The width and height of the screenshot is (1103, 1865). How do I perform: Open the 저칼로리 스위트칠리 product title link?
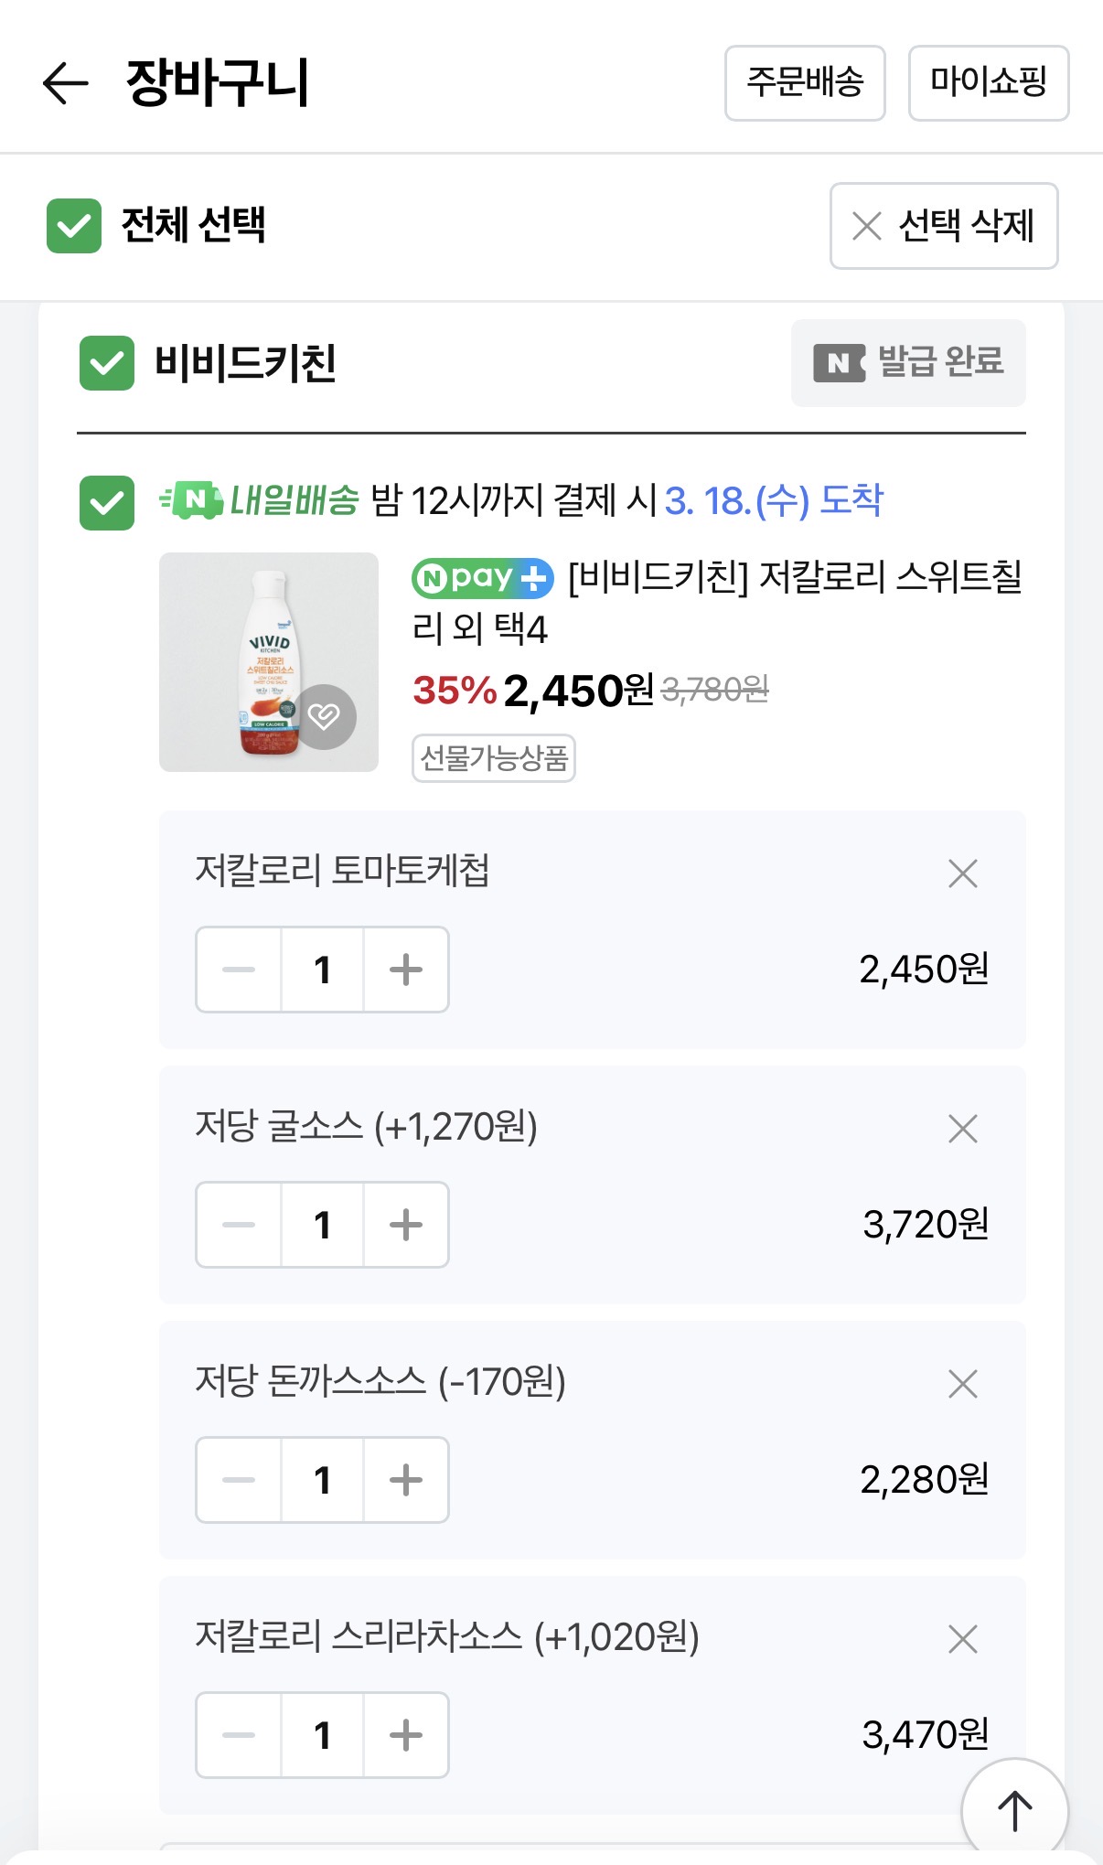794,578
